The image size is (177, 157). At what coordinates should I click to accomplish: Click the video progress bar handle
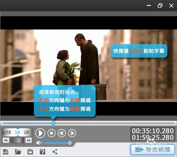(53, 123)
